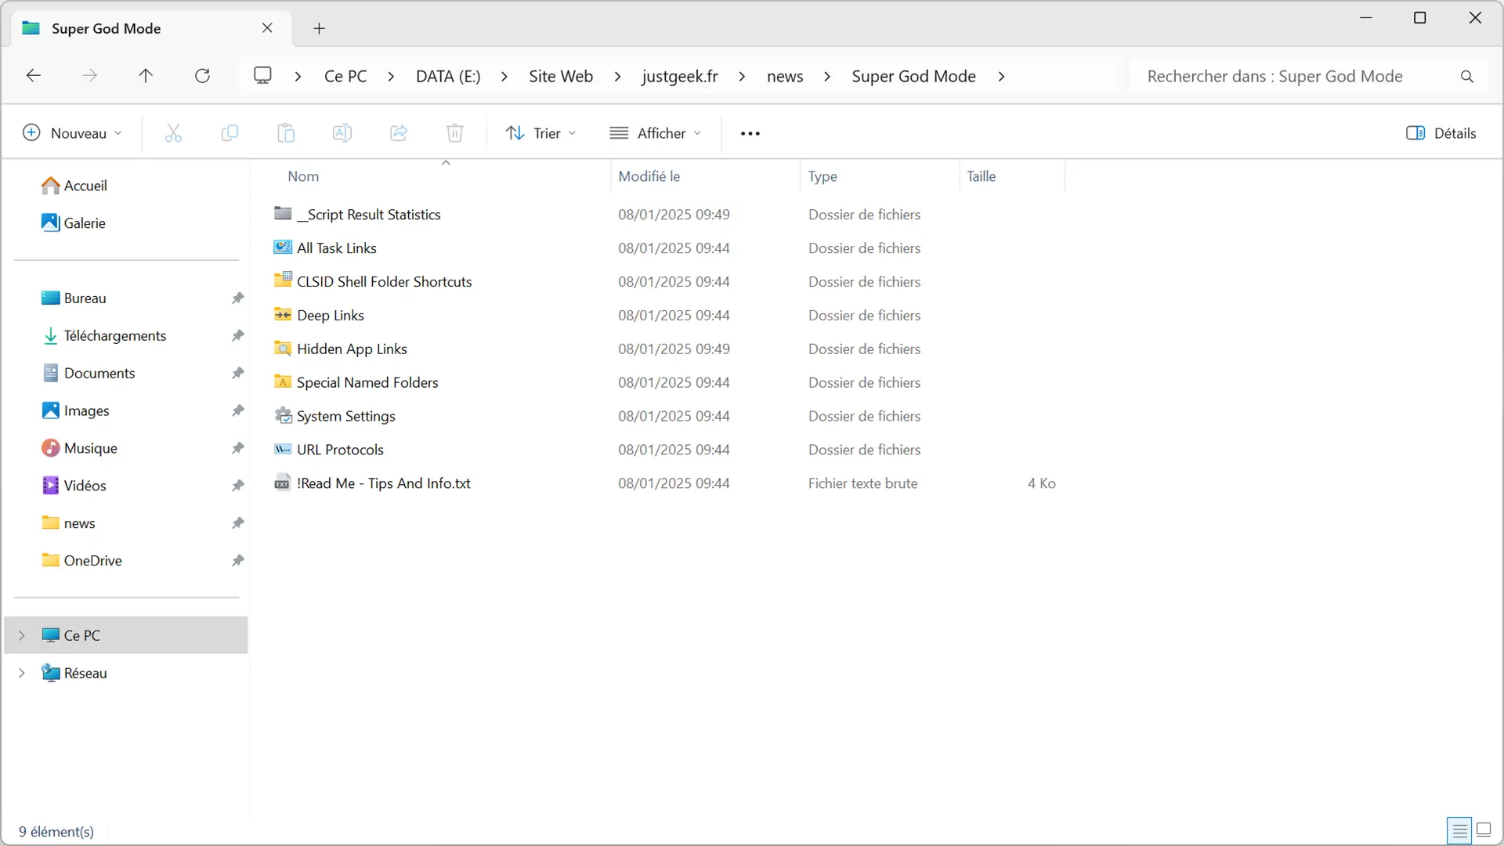The width and height of the screenshot is (1504, 846).
Task: Click the Share icon in toolbar
Action: point(399,133)
